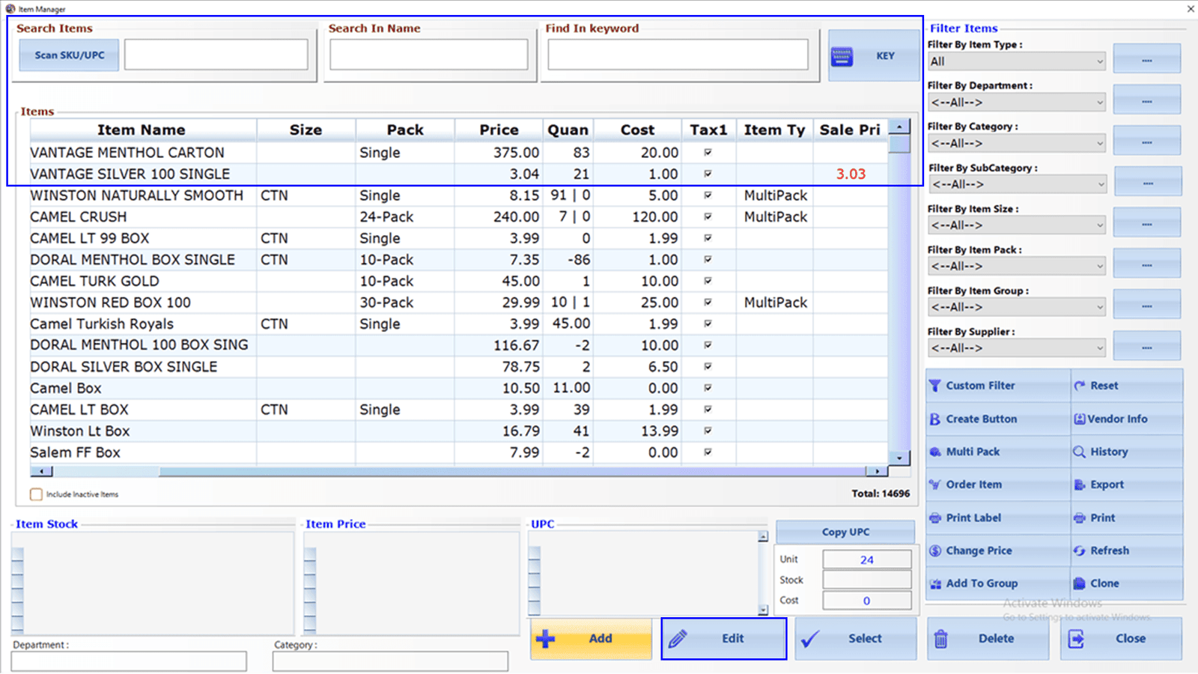Enable Include Inactive Items checkbox
Screen dimensions: 1198x674
36,494
